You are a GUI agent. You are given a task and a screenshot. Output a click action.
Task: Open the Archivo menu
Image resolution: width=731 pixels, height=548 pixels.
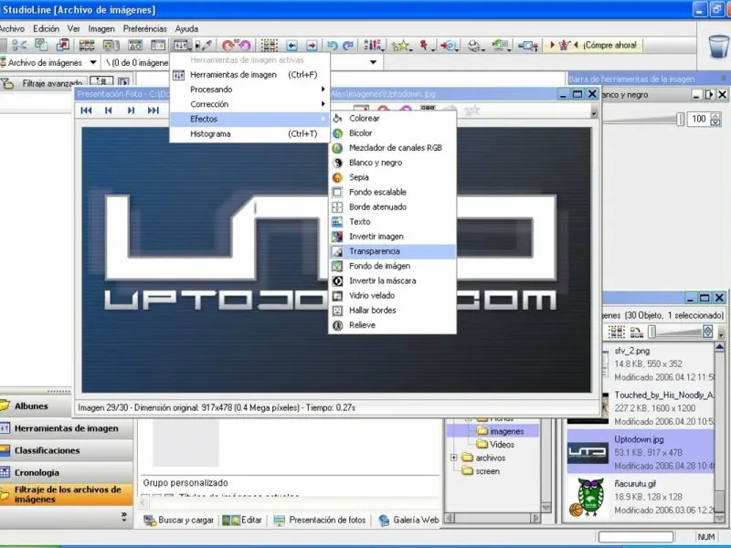point(12,29)
